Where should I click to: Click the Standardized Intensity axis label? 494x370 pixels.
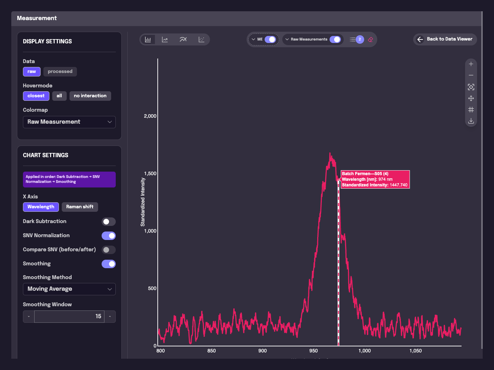point(143,202)
